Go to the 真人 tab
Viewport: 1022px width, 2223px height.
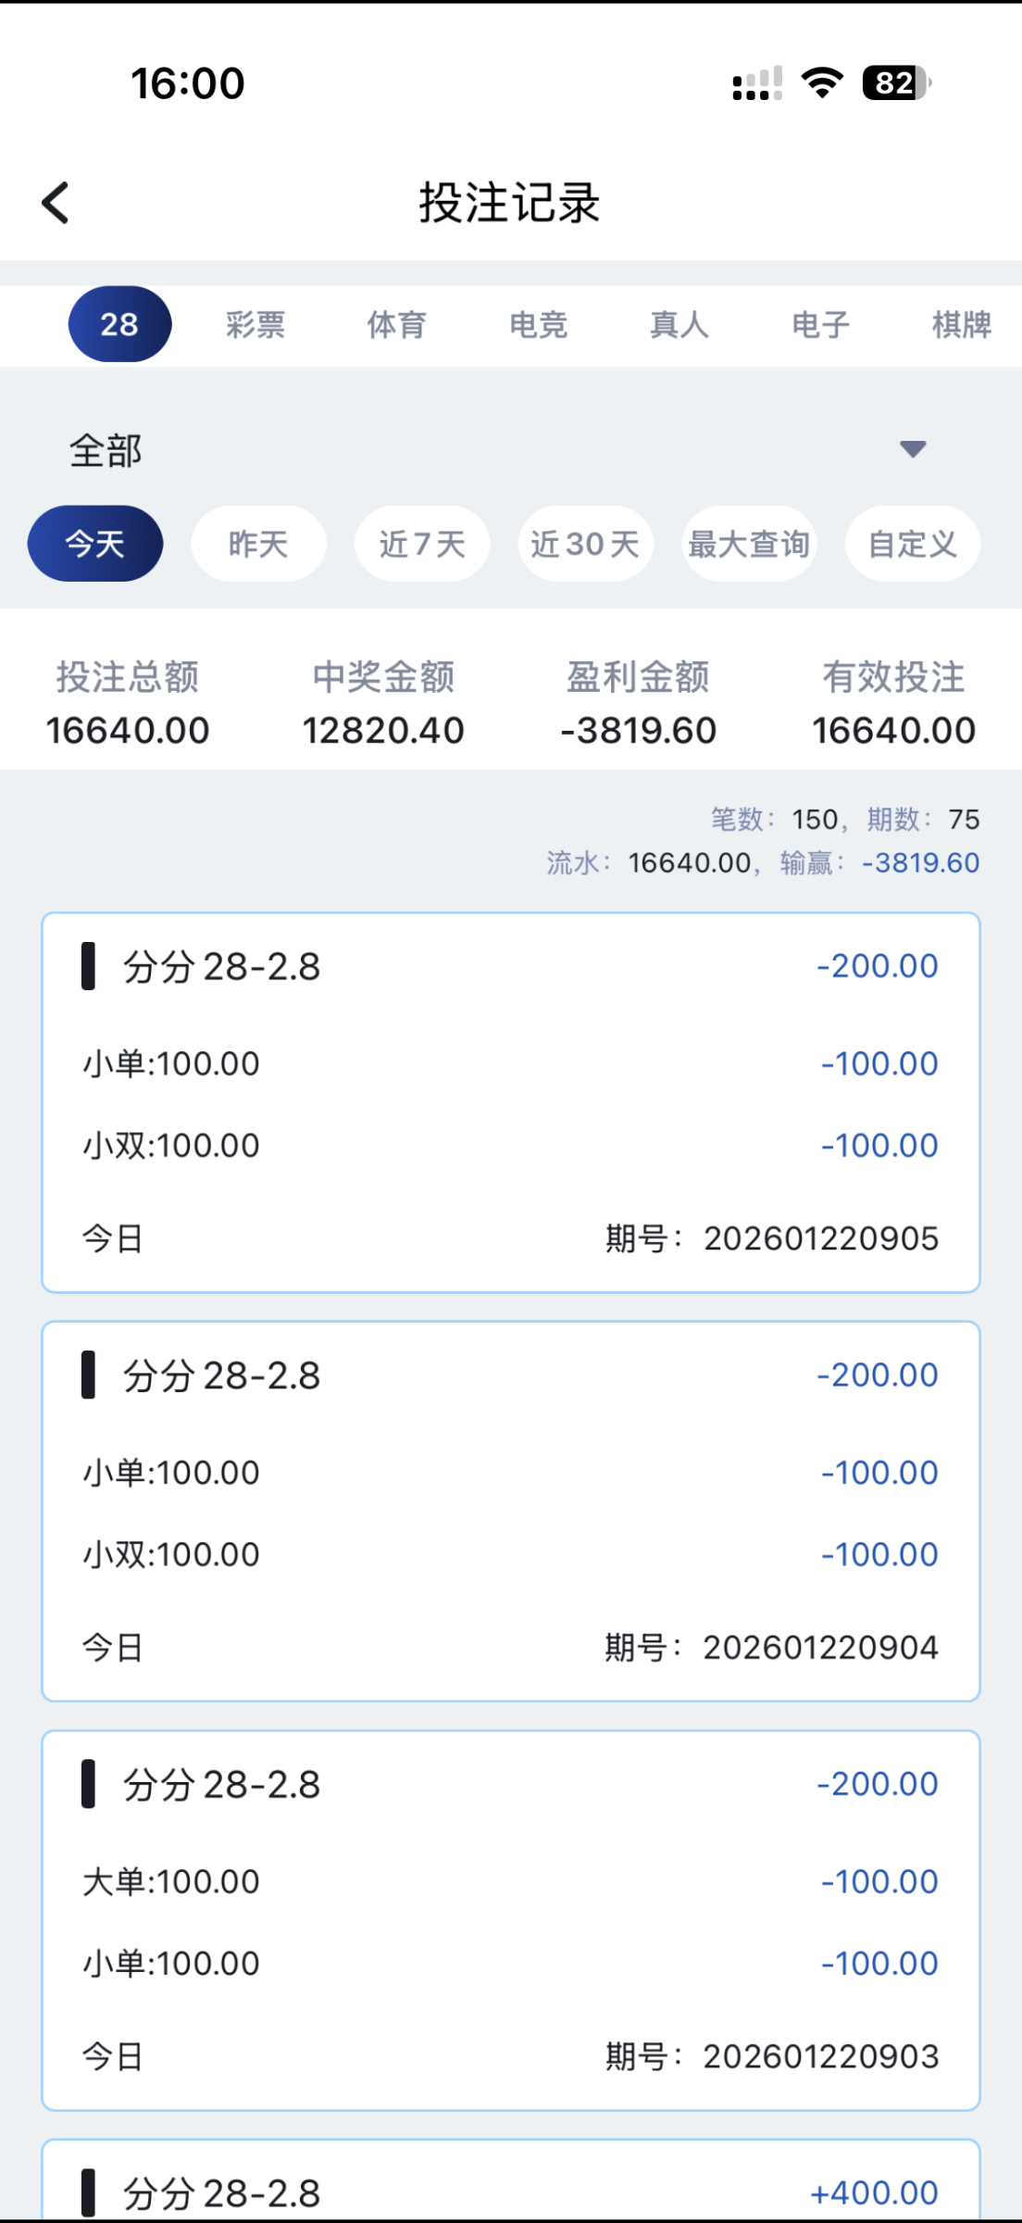pyautogui.click(x=679, y=325)
